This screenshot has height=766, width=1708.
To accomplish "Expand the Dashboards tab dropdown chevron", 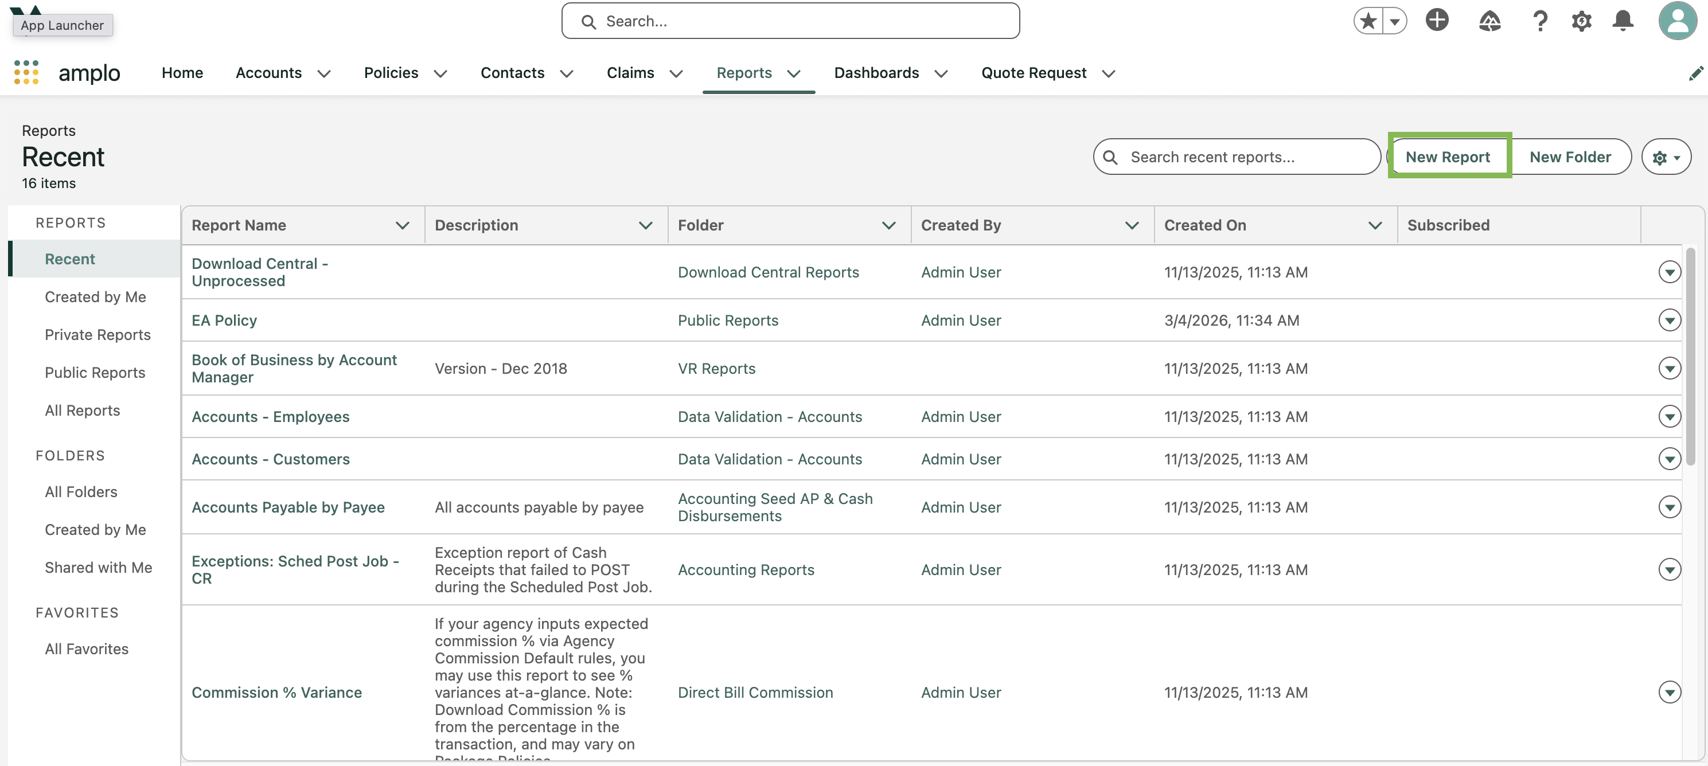I will [x=941, y=73].
